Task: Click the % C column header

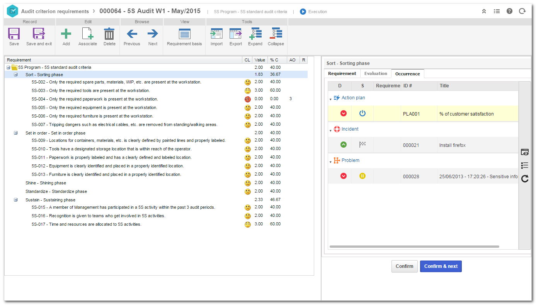Action: 277,60
